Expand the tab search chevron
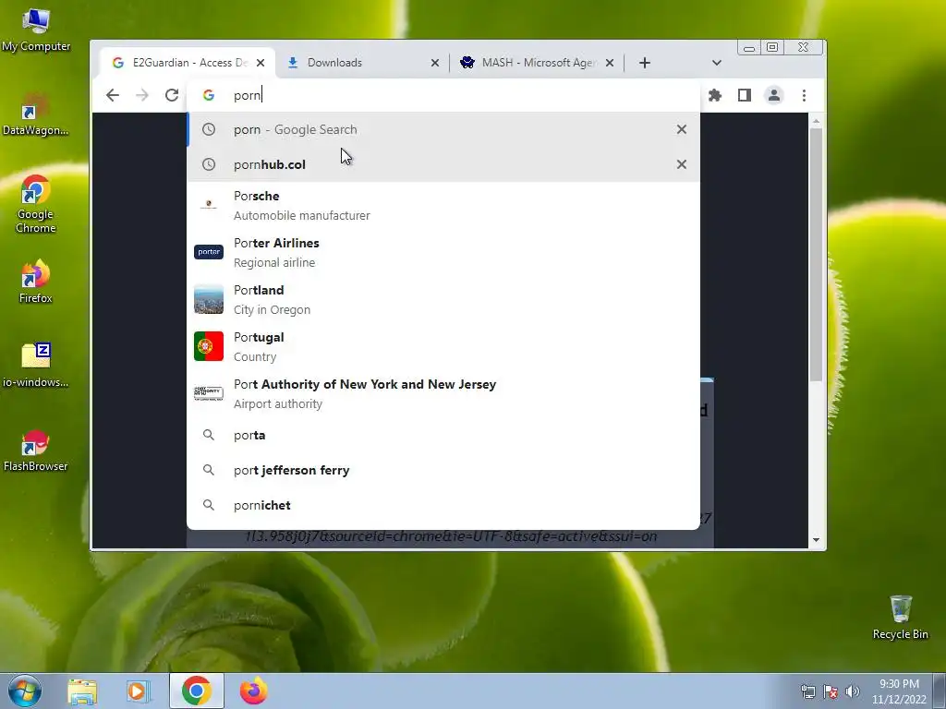 pos(717,63)
